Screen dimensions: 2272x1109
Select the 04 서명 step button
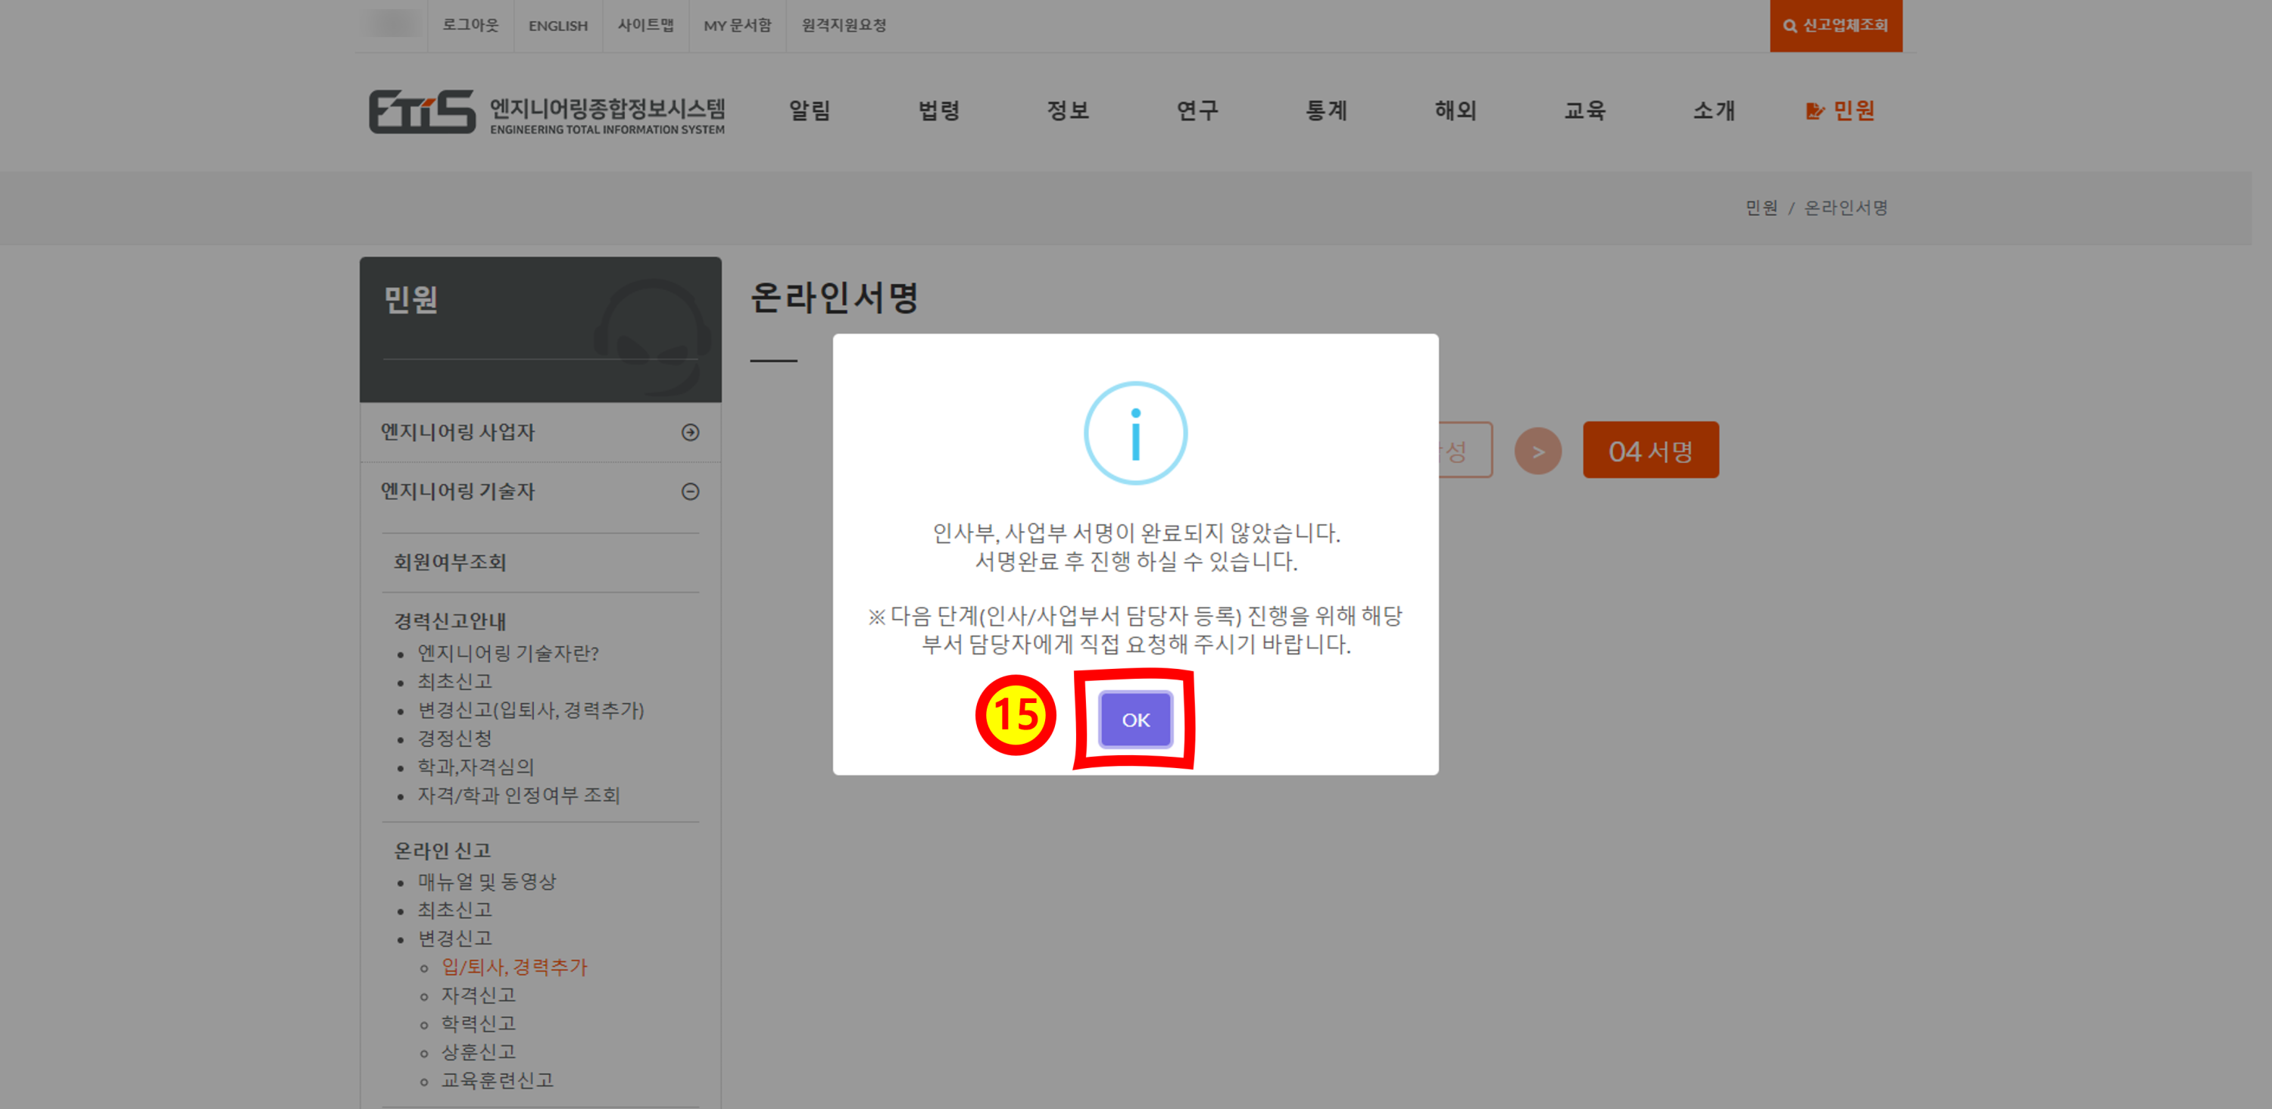[1650, 451]
